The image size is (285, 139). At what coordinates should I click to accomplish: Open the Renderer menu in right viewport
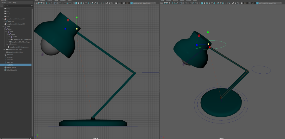(188, 1)
